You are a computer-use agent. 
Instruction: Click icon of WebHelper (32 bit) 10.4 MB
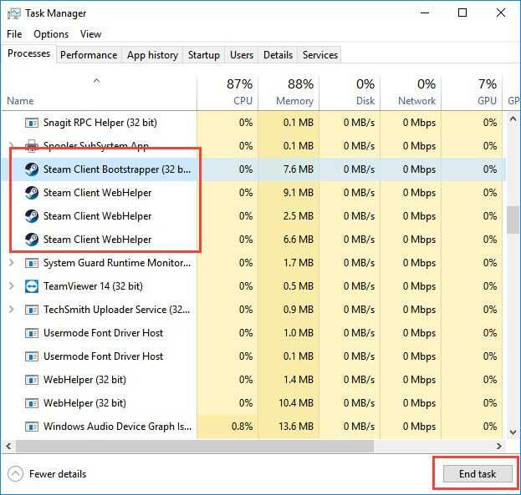32,403
